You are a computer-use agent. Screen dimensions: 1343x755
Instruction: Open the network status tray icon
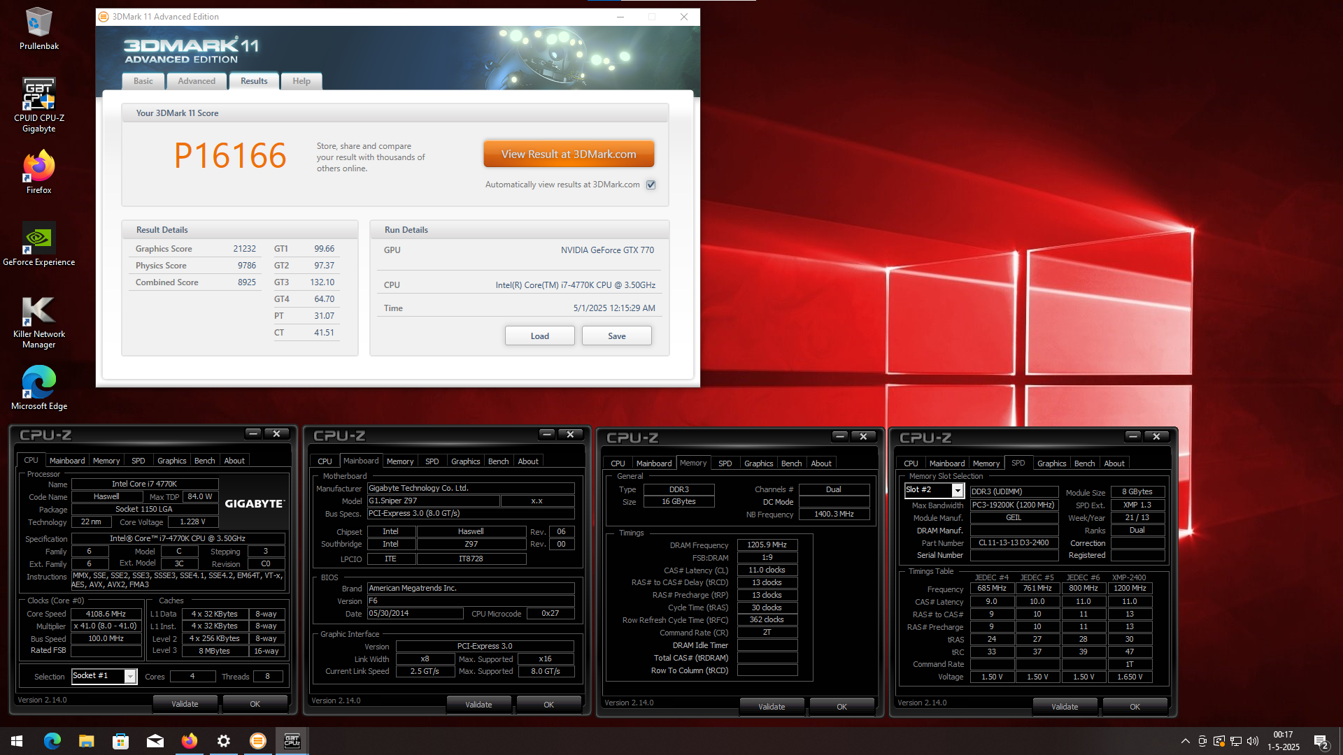click(1236, 741)
